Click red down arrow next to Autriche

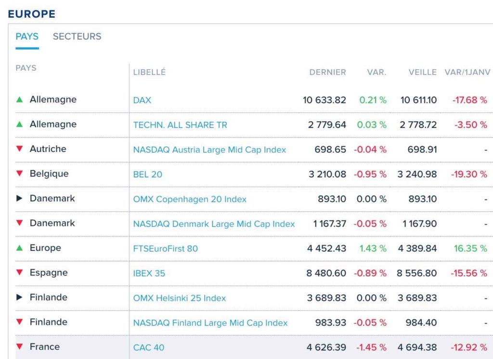pos(19,149)
